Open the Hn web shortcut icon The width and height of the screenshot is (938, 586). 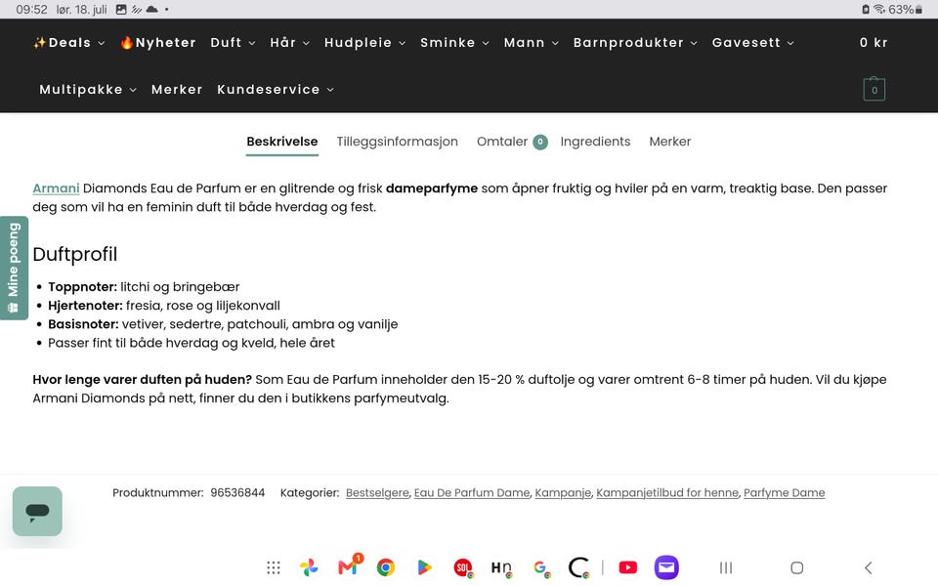(x=501, y=568)
